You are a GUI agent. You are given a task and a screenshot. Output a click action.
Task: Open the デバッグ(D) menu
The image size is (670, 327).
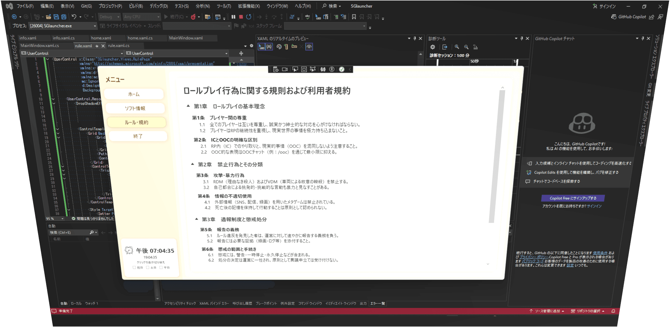pos(158,6)
